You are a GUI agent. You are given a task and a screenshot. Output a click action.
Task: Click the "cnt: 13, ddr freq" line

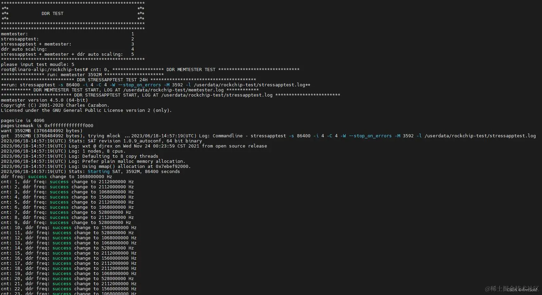tap(69, 243)
